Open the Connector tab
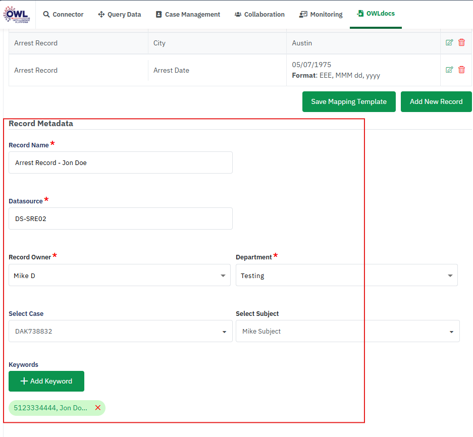 coord(63,15)
